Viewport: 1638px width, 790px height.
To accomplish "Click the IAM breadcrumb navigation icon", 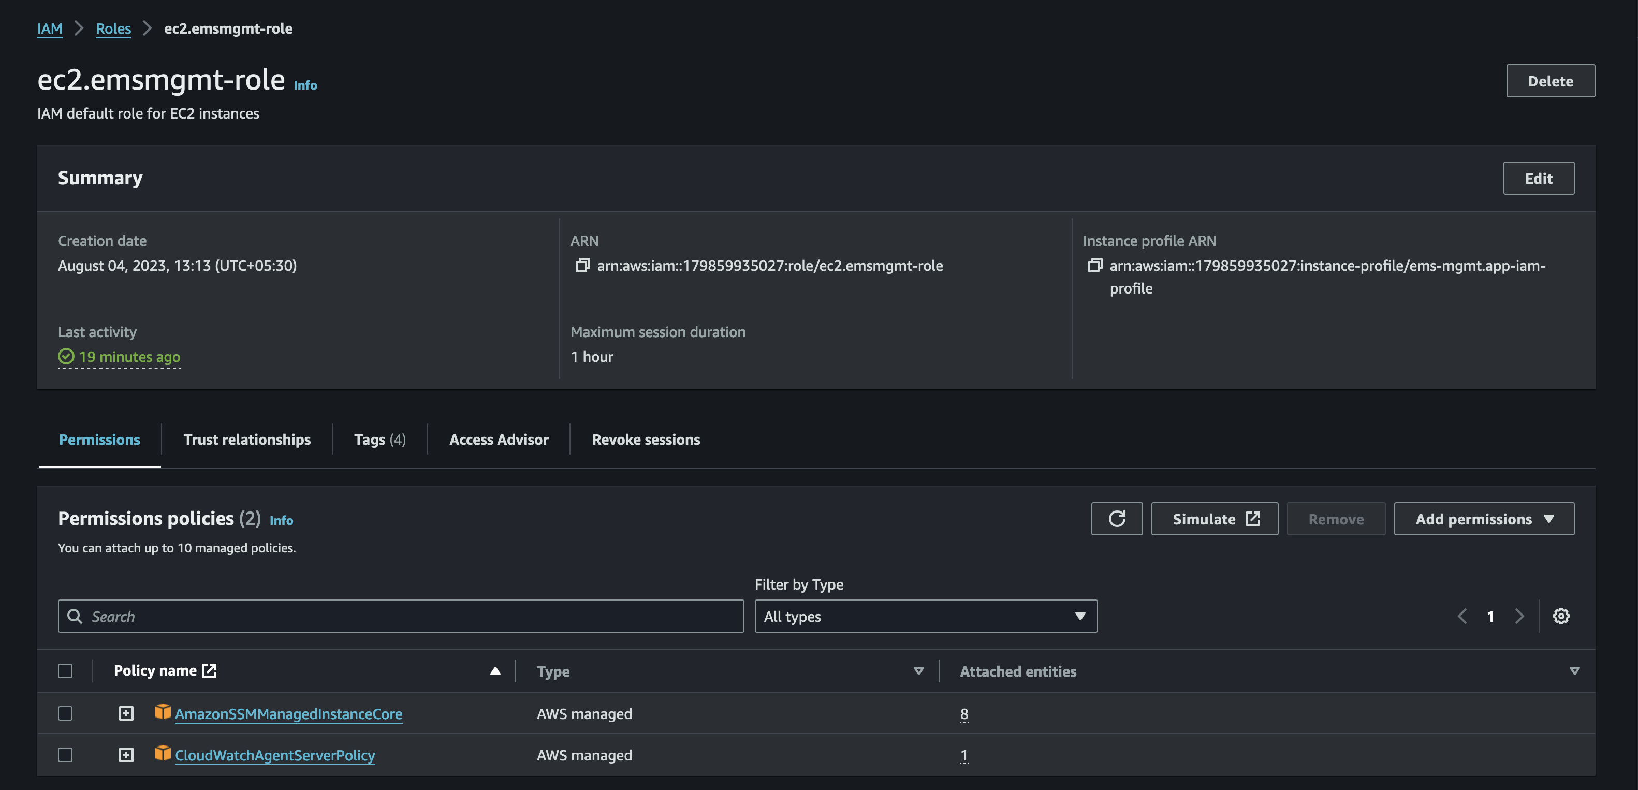I will click(48, 27).
